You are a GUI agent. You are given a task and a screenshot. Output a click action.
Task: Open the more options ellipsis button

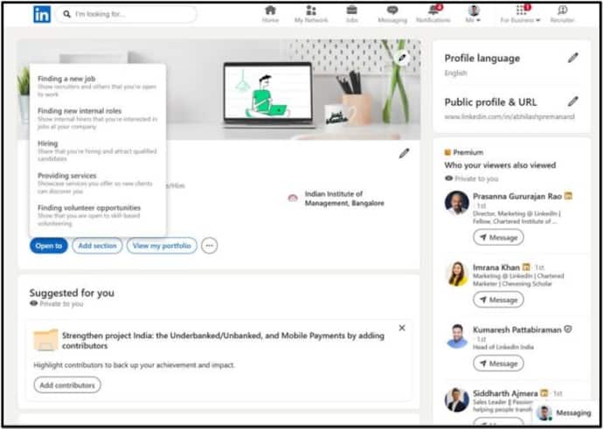(210, 246)
